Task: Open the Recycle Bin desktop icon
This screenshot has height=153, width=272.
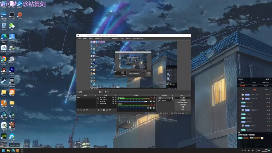Action: tap(4, 26)
